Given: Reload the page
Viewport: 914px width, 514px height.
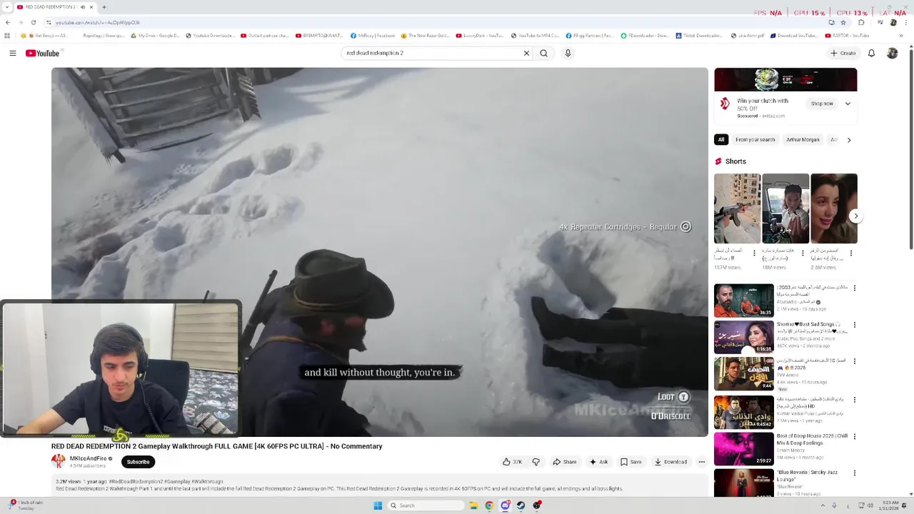Looking at the screenshot, I should click(33, 22).
